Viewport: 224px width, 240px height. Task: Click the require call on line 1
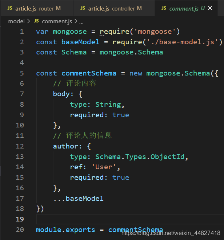[x=115, y=32]
